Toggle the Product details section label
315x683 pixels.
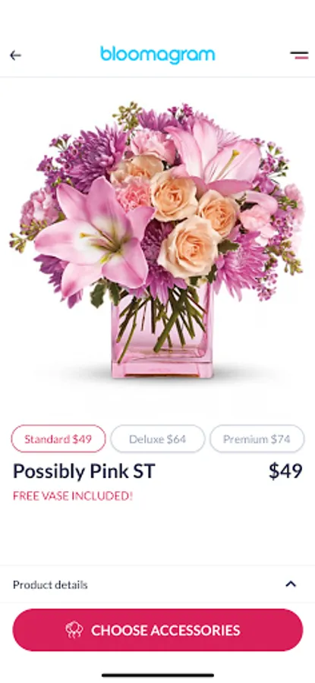coord(50,584)
